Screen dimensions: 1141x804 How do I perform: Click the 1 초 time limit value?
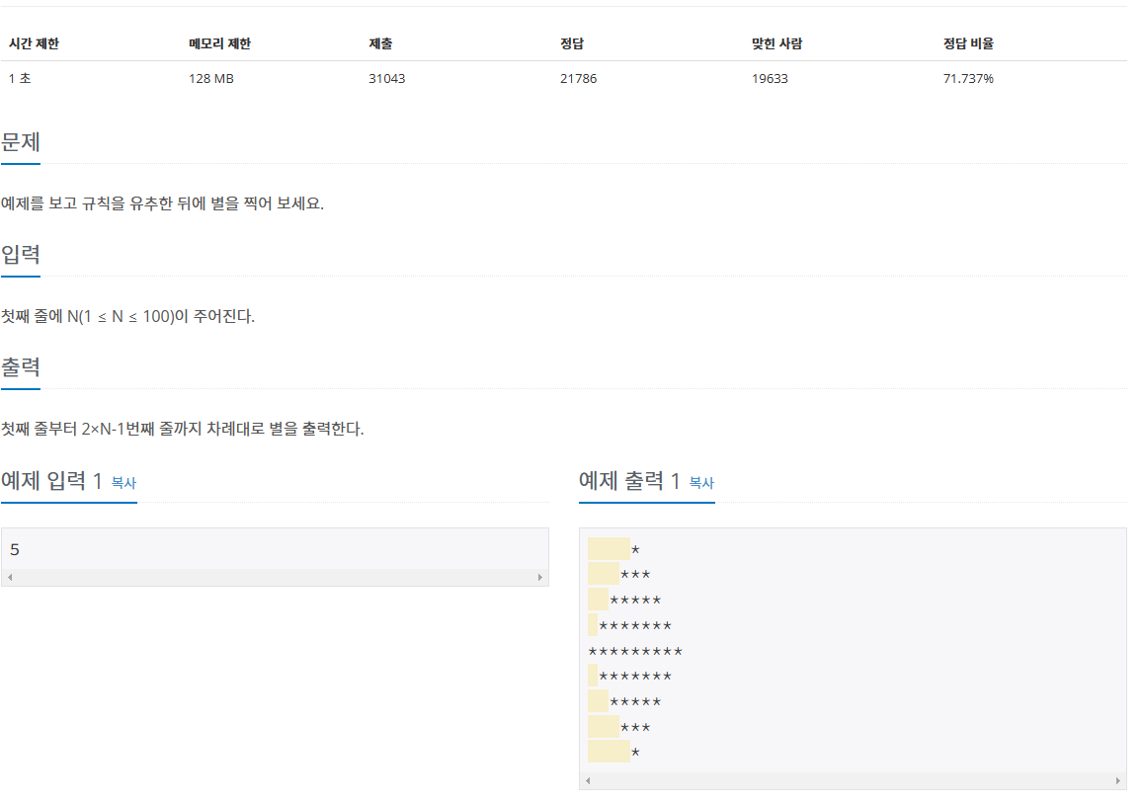click(18, 78)
